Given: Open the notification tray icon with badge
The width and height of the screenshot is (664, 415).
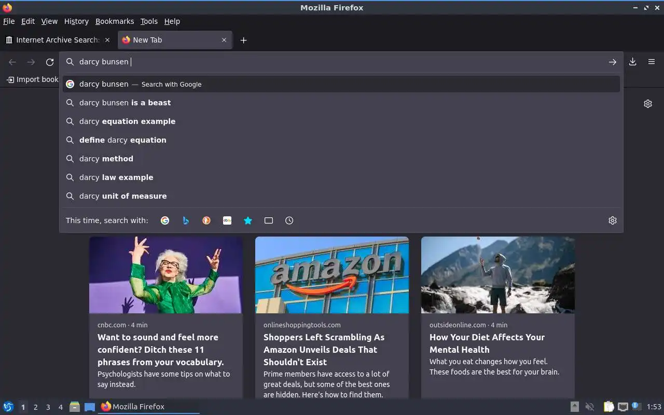Looking at the screenshot, I should point(637,407).
